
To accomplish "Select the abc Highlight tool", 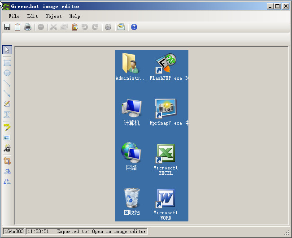I will tap(7, 127).
